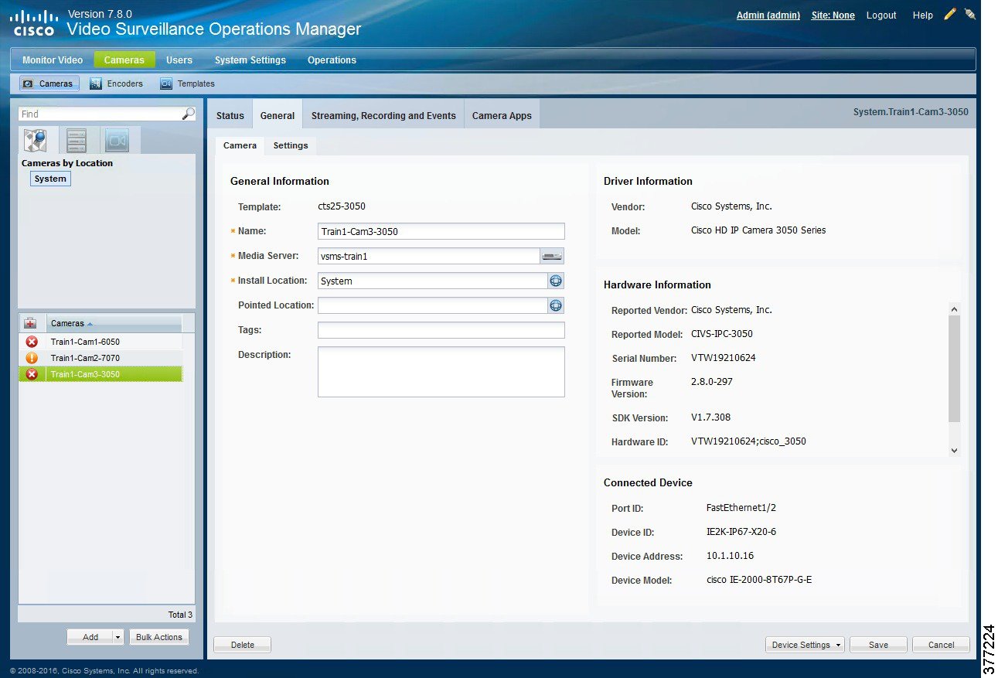Click the Media Server selector icon
Screen dimensions: 998x678
pyautogui.click(x=552, y=256)
